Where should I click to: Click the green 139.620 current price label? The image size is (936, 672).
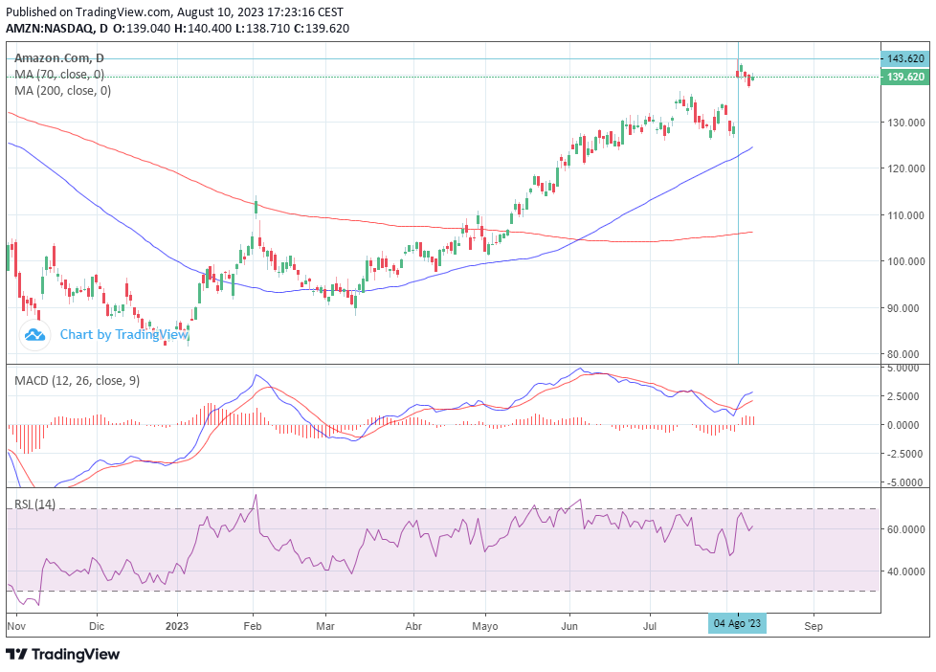click(x=904, y=77)
